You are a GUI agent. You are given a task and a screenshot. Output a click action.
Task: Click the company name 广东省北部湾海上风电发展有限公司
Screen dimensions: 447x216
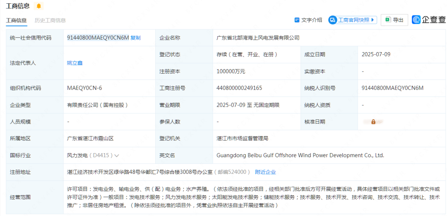pyautogui.click(x=258, y=38)
